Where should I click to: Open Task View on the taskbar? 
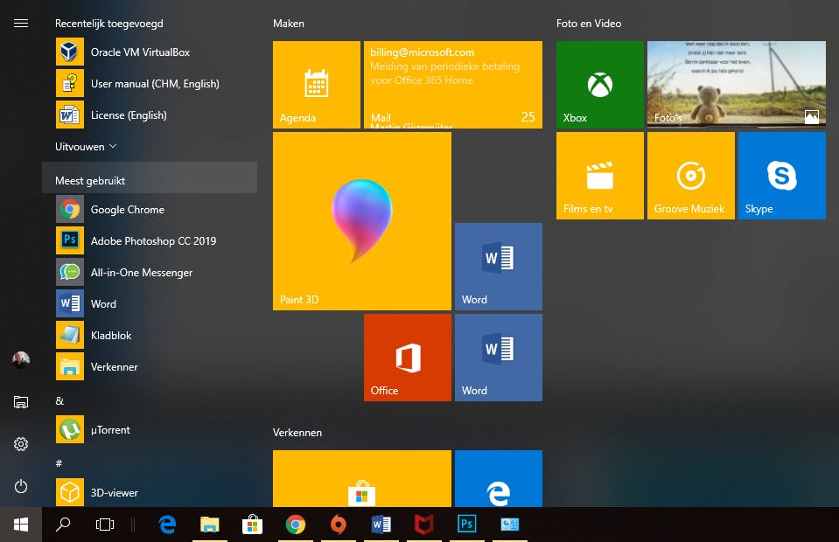click(x=105, y=525)
